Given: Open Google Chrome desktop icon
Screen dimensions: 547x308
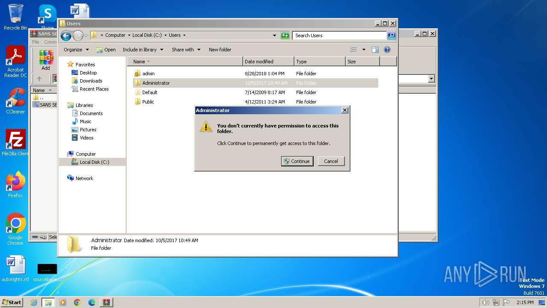Looking at the screenshot, I should tap(15, 229).
